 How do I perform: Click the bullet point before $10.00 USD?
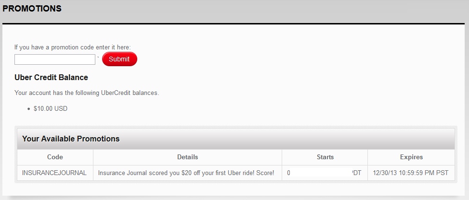pos(29,109)
